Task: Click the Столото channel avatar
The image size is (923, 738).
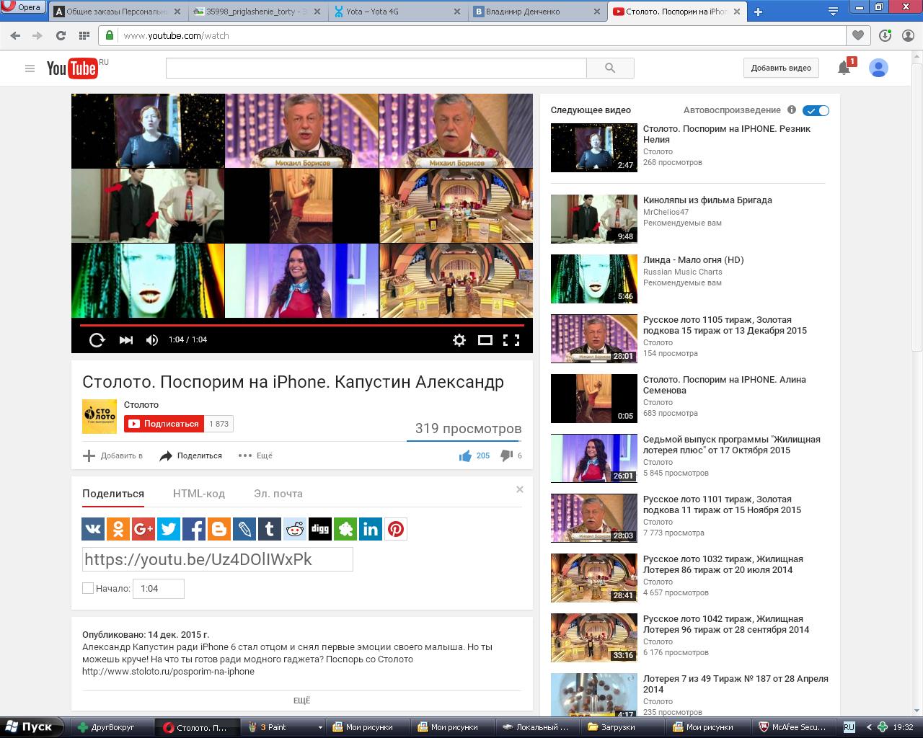Action: [x=100, y=416]
